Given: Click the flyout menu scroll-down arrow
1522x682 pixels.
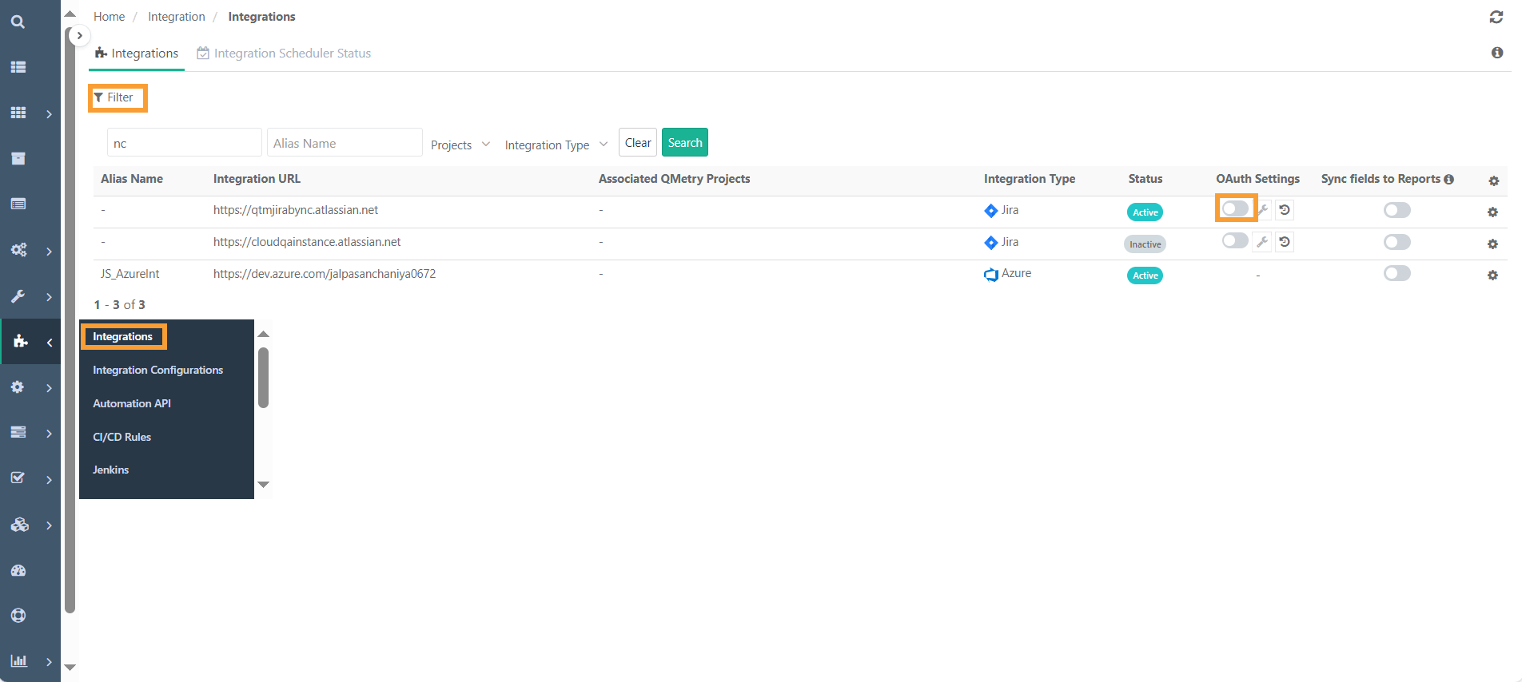Looking at the screenshot, I should click(x=263, y=485).
